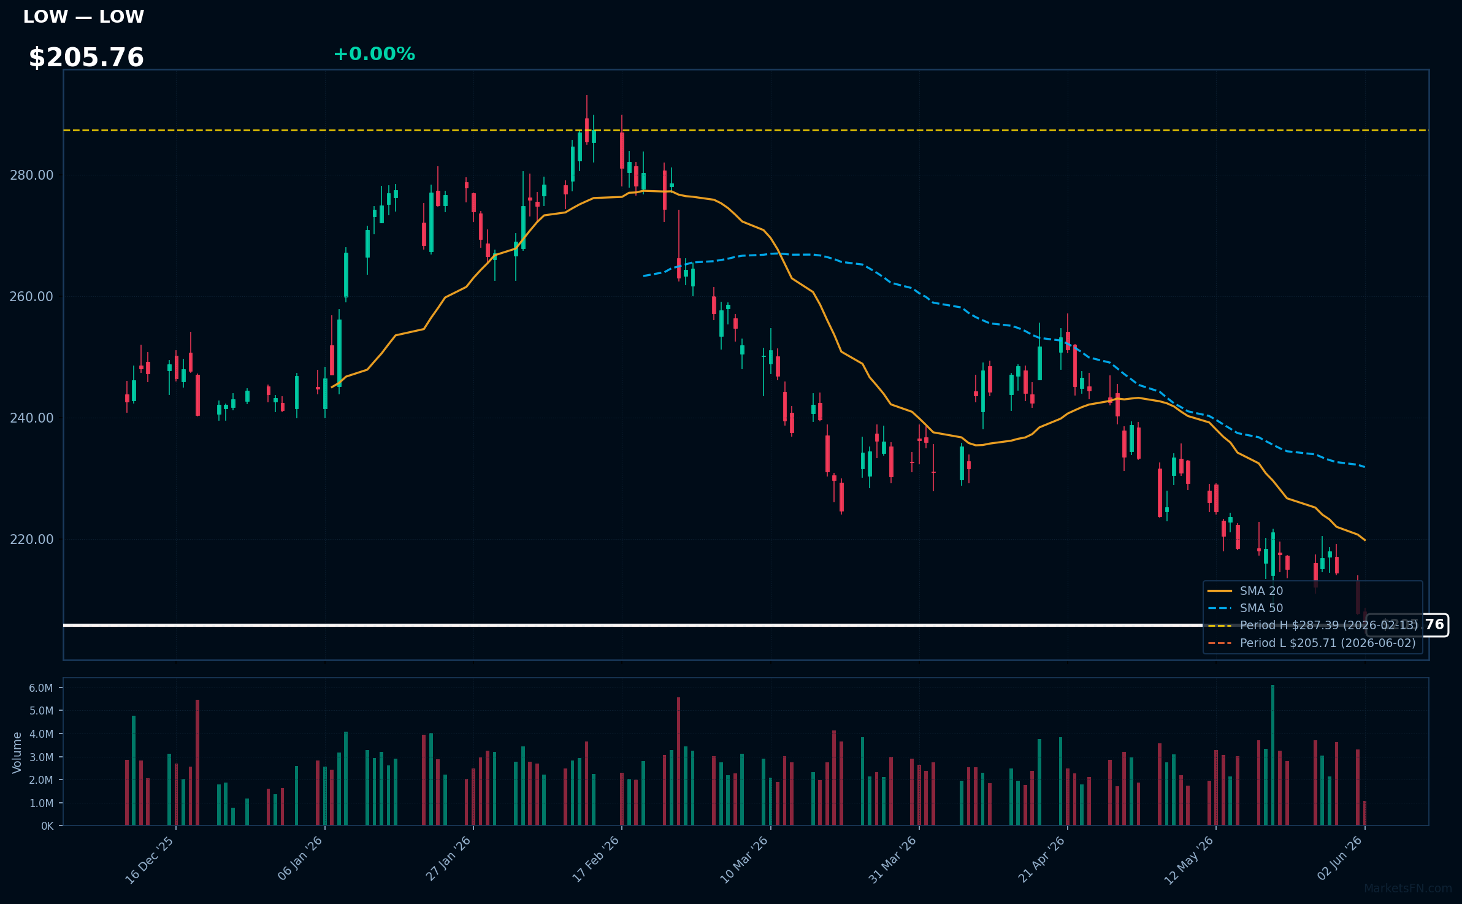Click the 280.00 price axis label
The width and height of the screenshot is (1462, 904).
coord(32,175)
